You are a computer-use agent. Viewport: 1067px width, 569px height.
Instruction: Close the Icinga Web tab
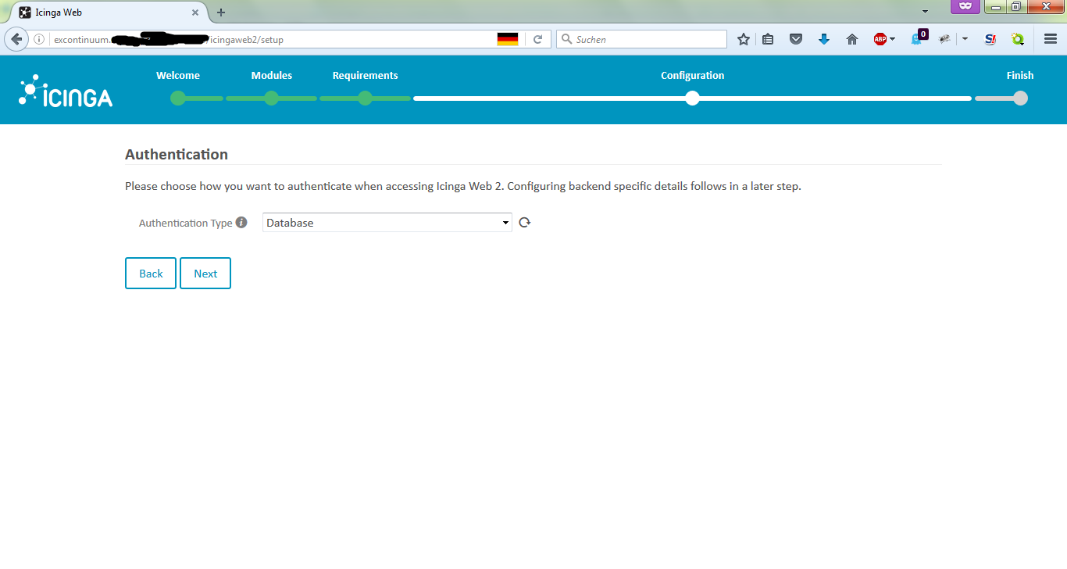tap(195, 13)
